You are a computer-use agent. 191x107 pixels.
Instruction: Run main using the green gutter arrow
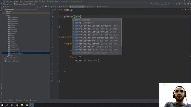[55, 10]
